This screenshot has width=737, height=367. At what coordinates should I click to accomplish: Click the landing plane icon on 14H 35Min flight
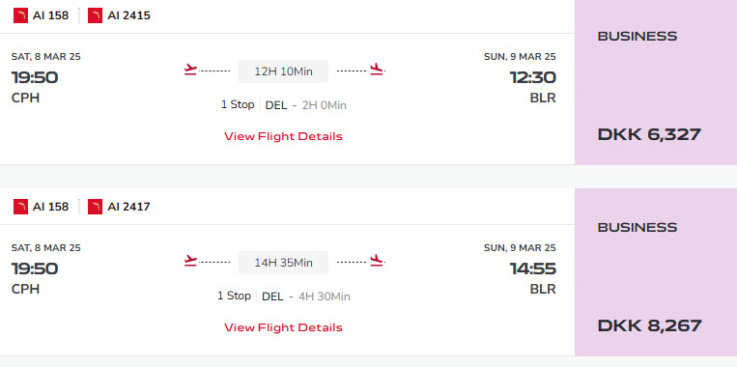click(377, 261)
